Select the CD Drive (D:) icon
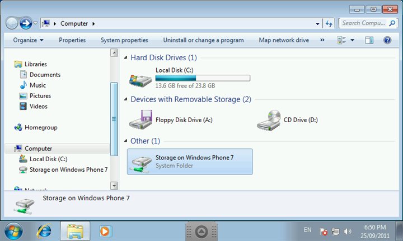Viewport: 403px width, 241px height. pos(269,120)
